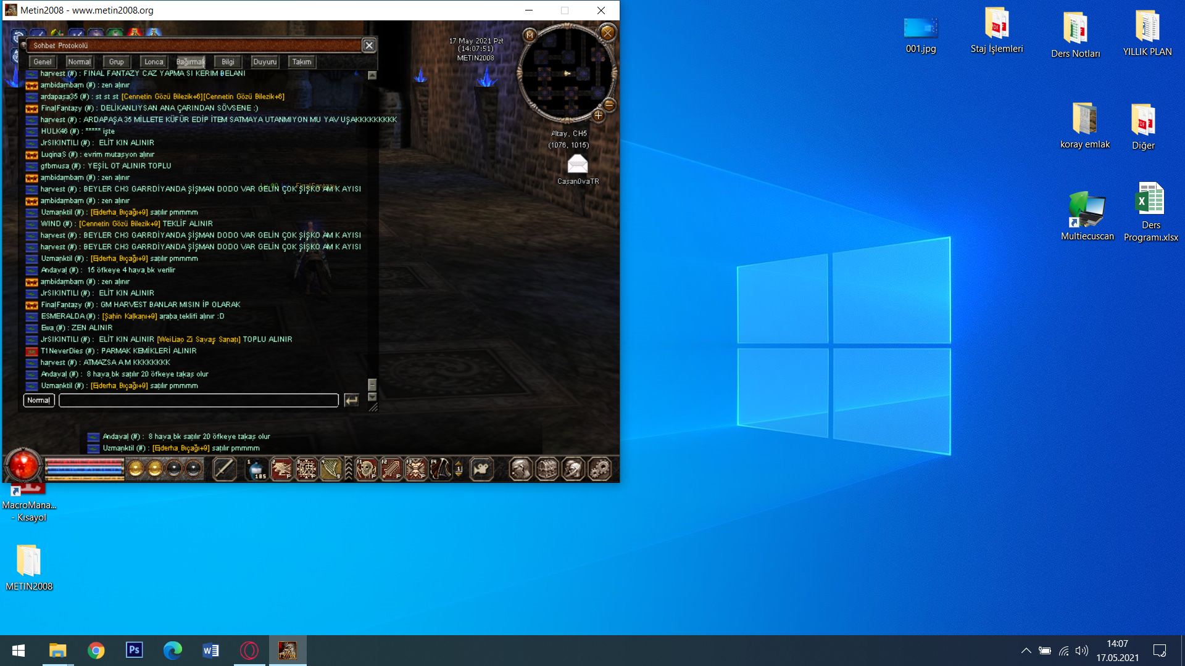This screenshot has width=1185, height=666.
Task: Open Opera browser from the taskbar
Action: (249, 651)
